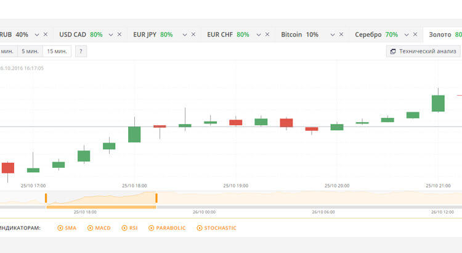Enable the STOCHASTIC indicator
This screenshot has height=253, width=462.
click(217, 228)
